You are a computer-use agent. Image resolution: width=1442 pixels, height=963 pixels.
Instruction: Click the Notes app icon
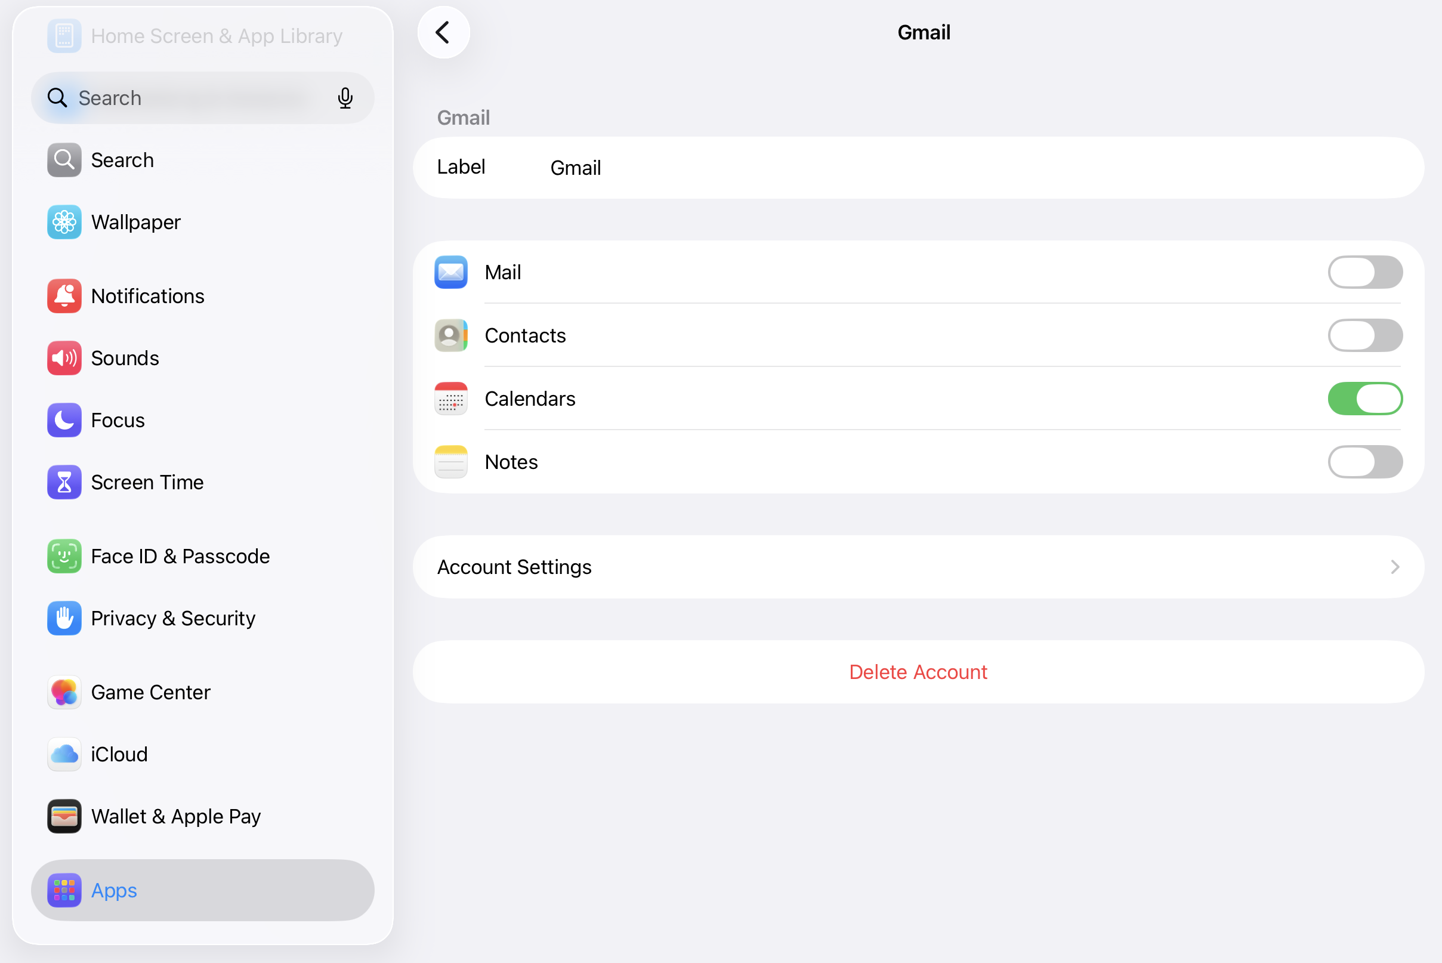tap(452, 462)
